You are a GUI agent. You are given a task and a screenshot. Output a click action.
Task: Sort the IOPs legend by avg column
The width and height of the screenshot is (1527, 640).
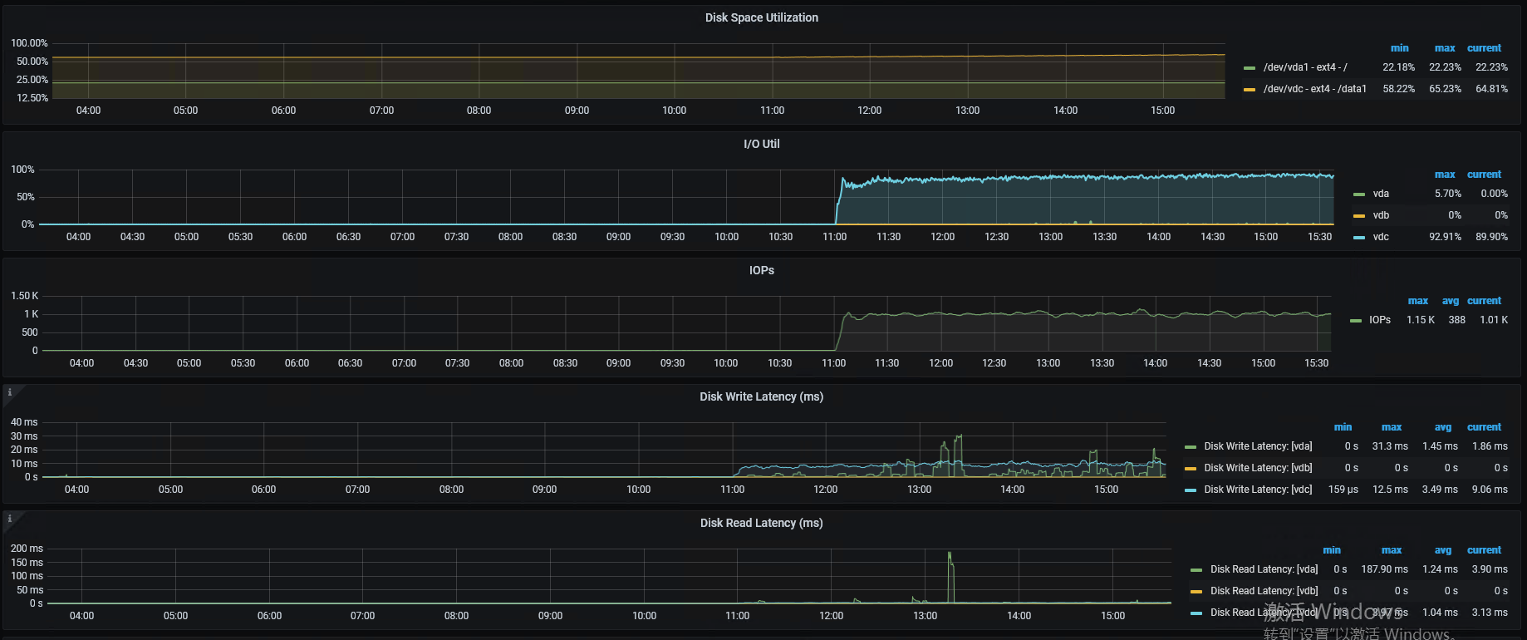tap(1450, 301)
